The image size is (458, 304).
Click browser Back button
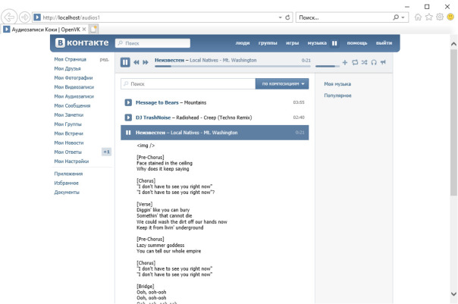click(x=9, y=17)
